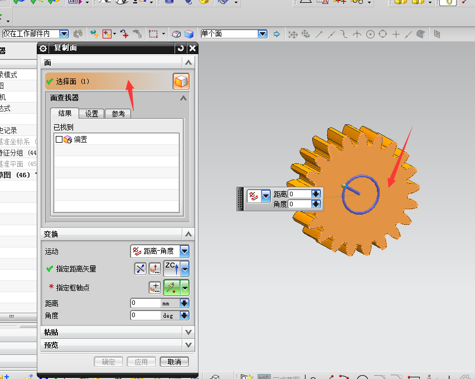Open the vector dialog icon
475x379 pixels.
coord(155,269)
